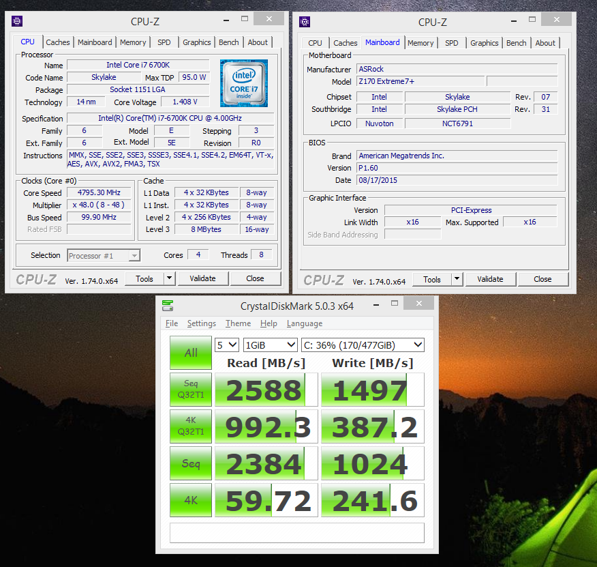Start the Seq Q32T1 benchmark test
The height and width of the screenshot is (567, 597).
pos(191,390)
